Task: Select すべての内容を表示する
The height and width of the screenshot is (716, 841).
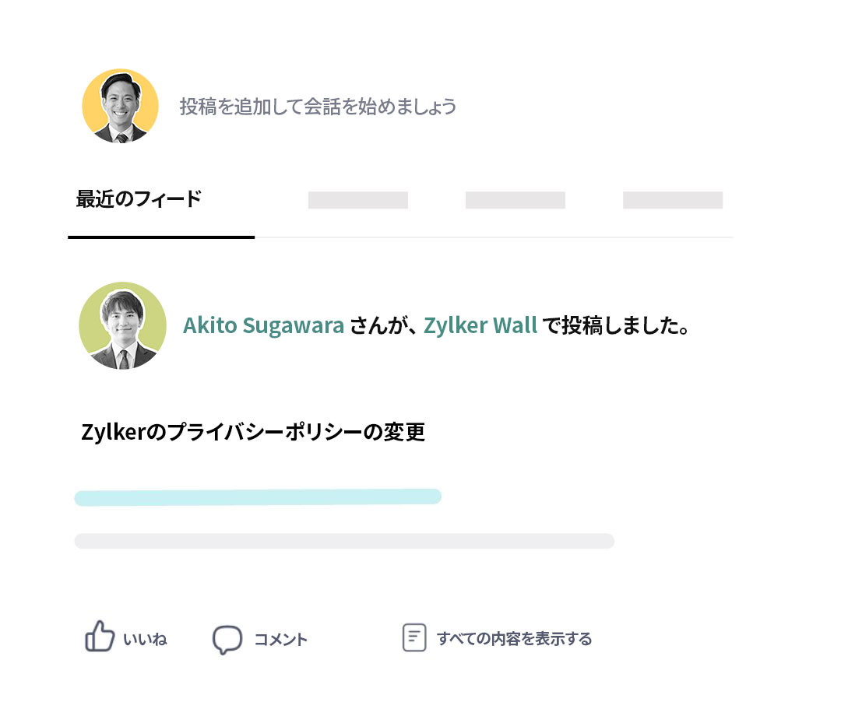Action: coord(514,639)
